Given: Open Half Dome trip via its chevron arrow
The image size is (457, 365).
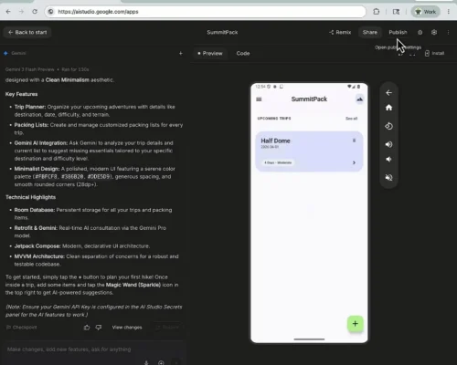Looking at the screenshot, I should point(354,162).
